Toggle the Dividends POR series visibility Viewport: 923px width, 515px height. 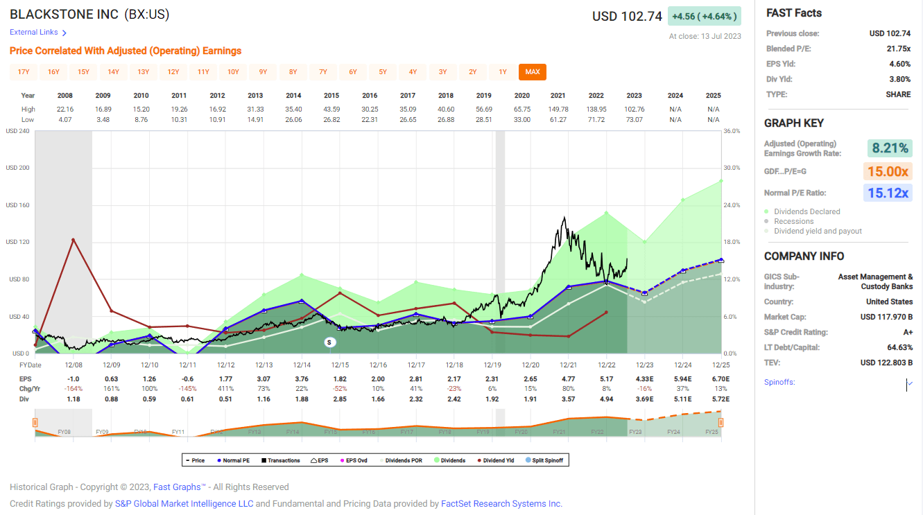(x=382, y=460)
